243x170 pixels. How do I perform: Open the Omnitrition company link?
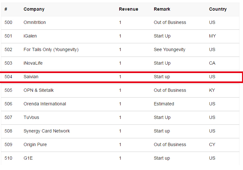tap(35, 22)
